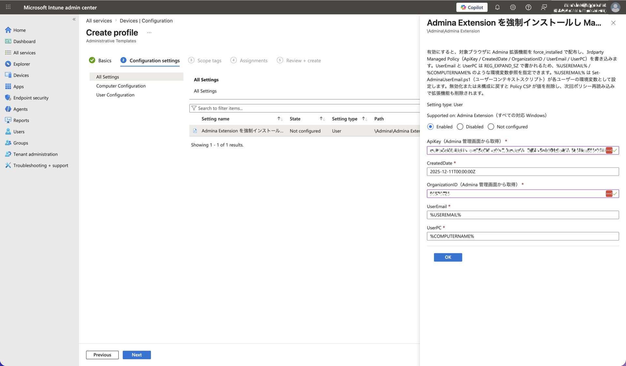This screenshot has width=626, height=366.
Task: Click the CreatedDate input field
Action: pyautogui.click(x=523, y=172)
